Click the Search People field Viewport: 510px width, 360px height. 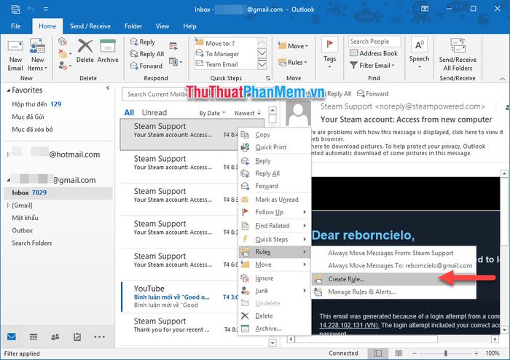(x=374, y=42)
